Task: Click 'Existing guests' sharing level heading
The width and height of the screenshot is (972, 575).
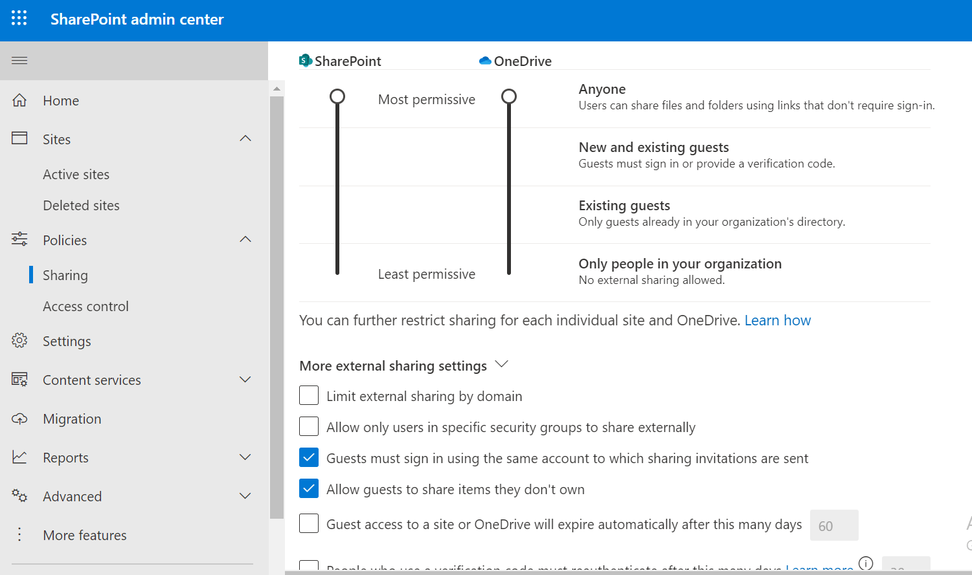Action: [x=624, y=205]
